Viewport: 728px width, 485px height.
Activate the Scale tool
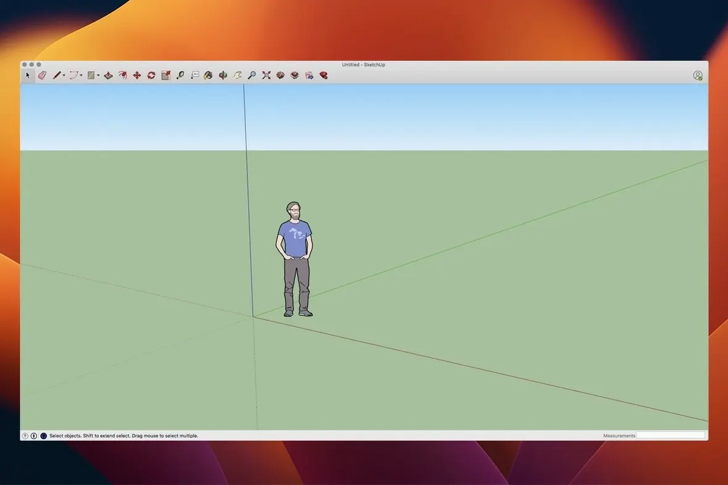pyautogui.click(x=166, y=75)
